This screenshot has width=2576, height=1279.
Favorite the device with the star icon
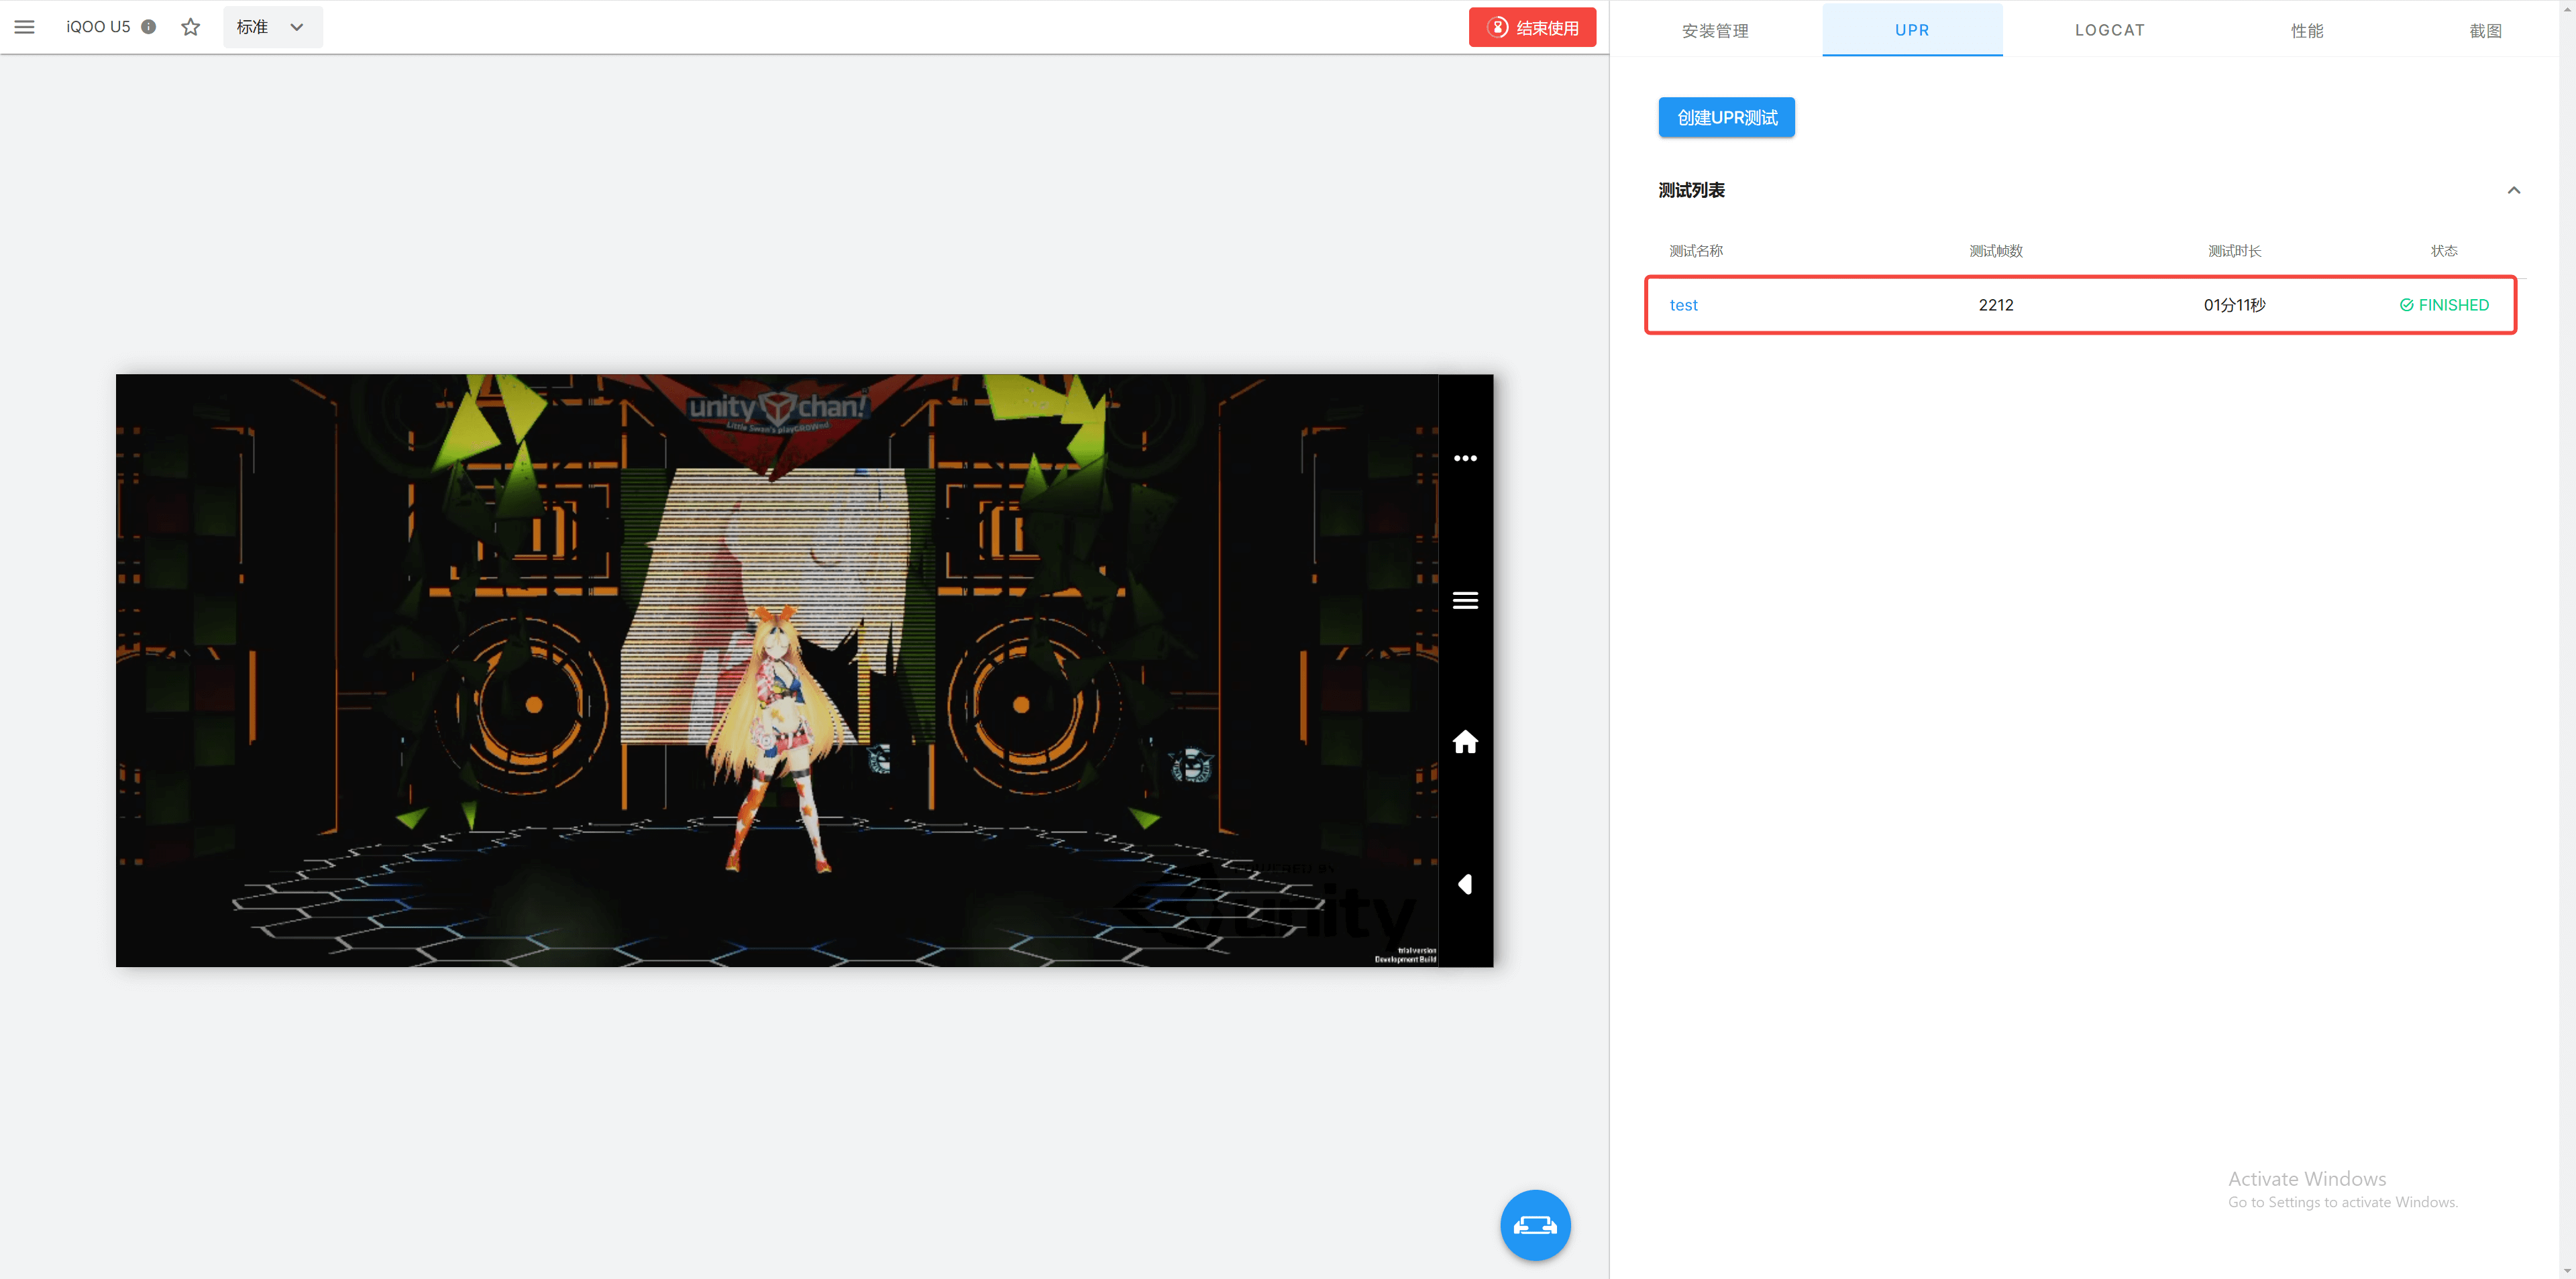point(191,27)
